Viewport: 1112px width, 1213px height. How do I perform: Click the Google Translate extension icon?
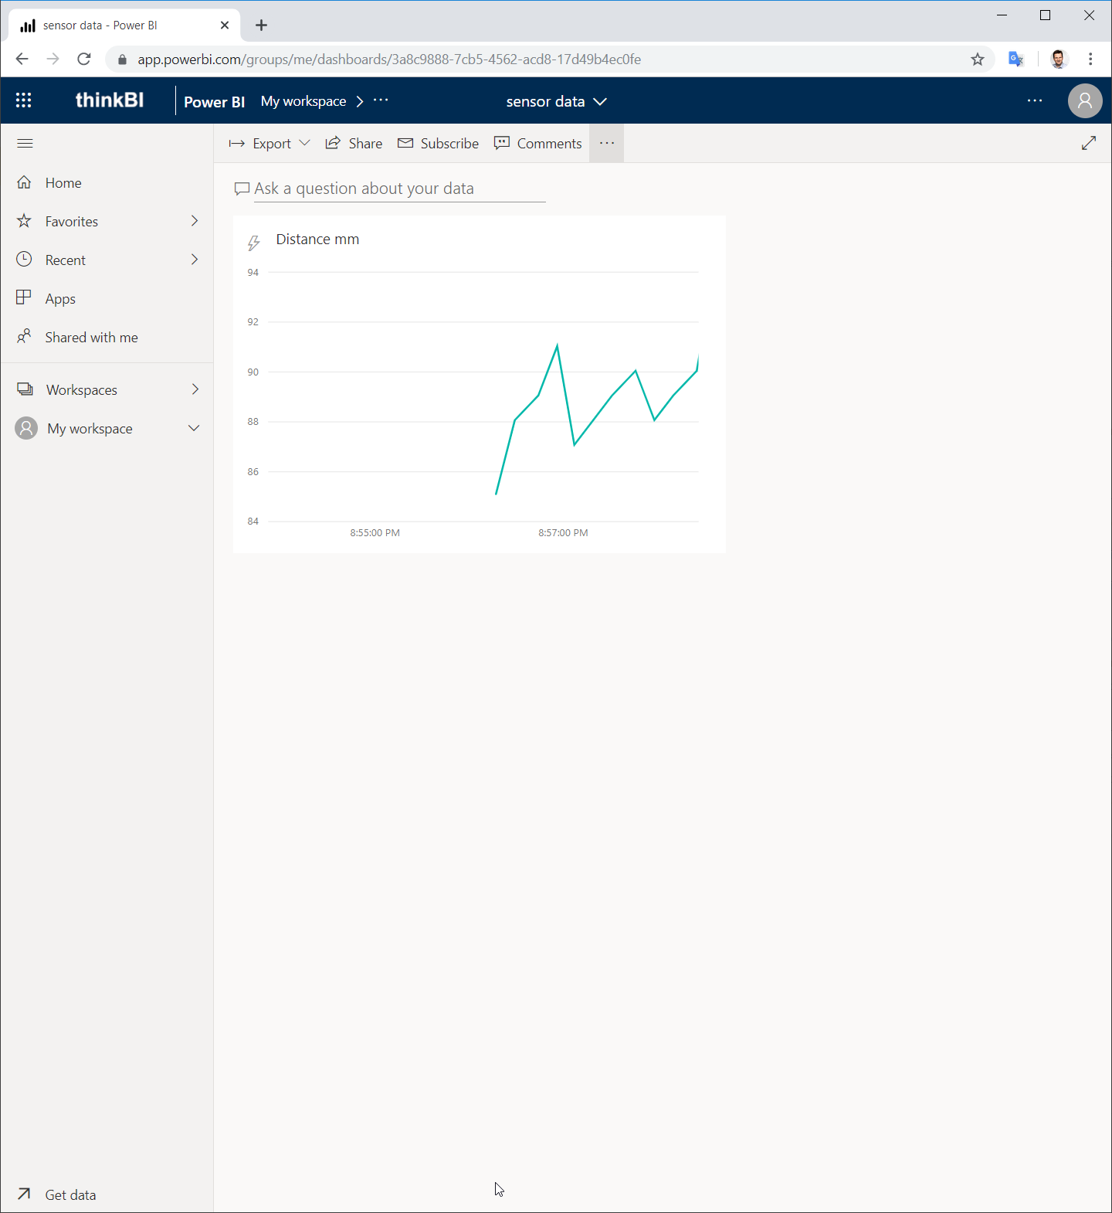[x=1016, y=59]
